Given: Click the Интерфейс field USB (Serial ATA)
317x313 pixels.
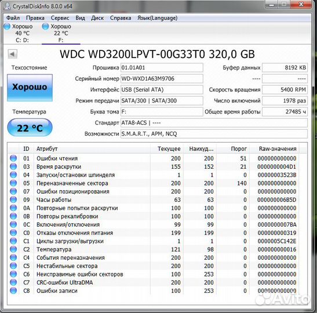Looking at the screenshot, I should click(162, 90).
